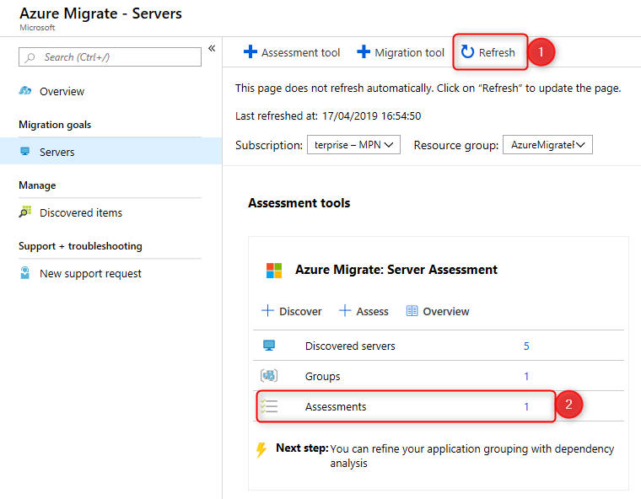Image resolution: width=641 pixels, height=499 pixels.
Task: Click the Overview cloud icon in sidebar
Action: [25, 91]
